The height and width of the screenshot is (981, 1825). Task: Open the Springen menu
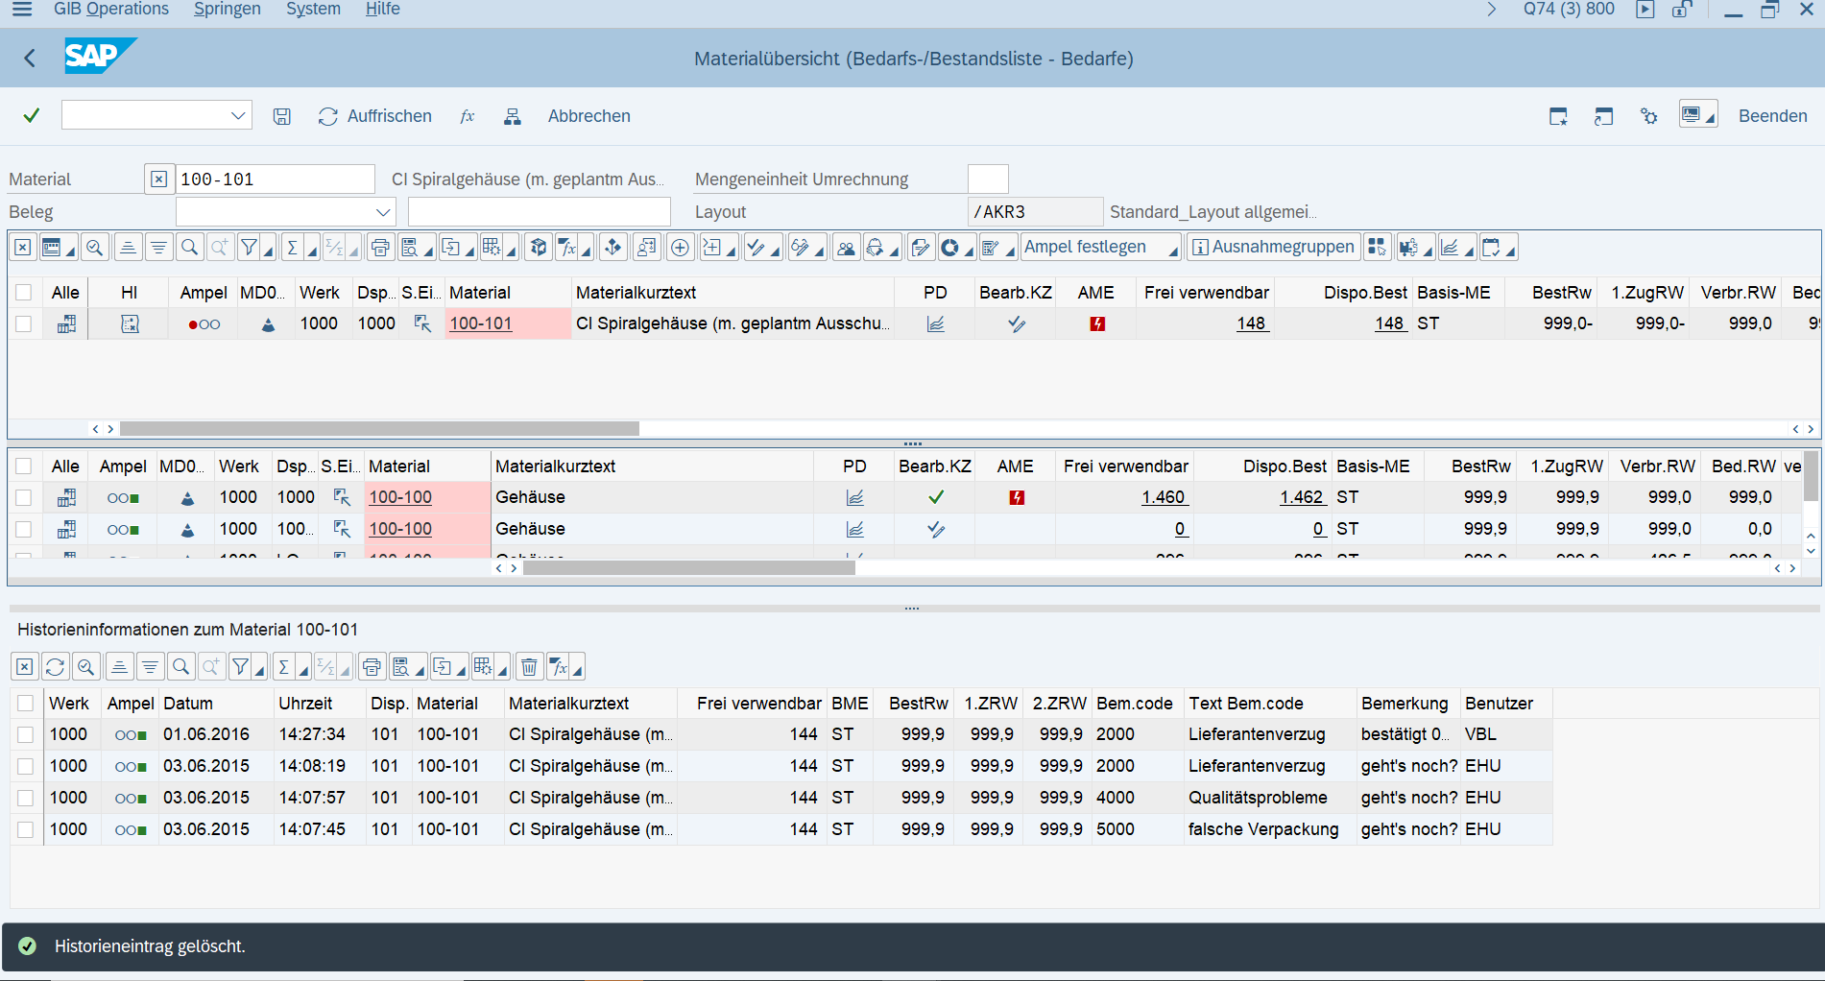[227, 10]
